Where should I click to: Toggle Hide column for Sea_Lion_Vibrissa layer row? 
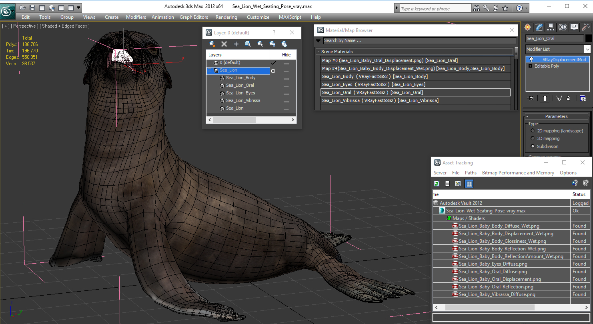coord(286,101)
